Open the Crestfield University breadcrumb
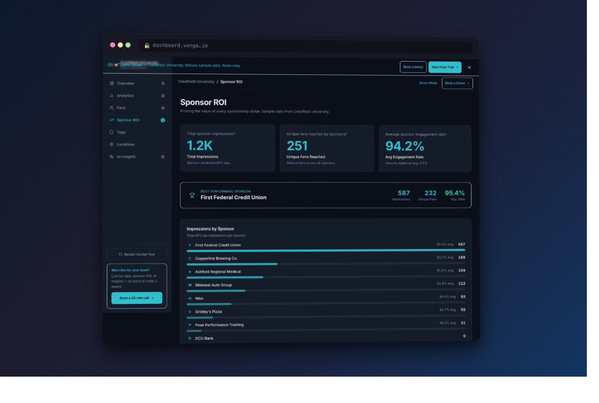This screenshot has height=403, width=599. pos(197,82)
